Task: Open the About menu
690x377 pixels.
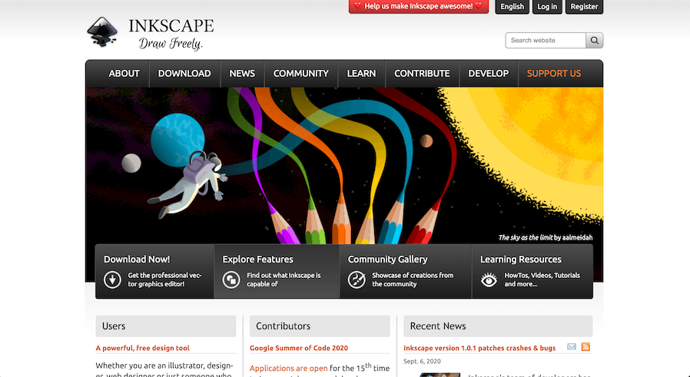Action: 124,74
